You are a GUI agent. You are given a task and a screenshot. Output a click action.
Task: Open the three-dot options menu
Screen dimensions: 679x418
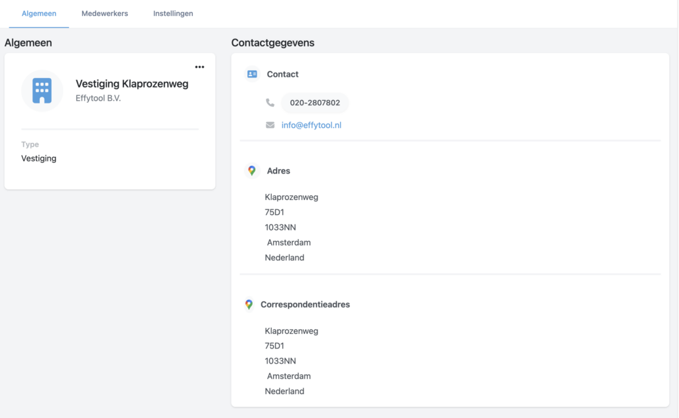200,66
